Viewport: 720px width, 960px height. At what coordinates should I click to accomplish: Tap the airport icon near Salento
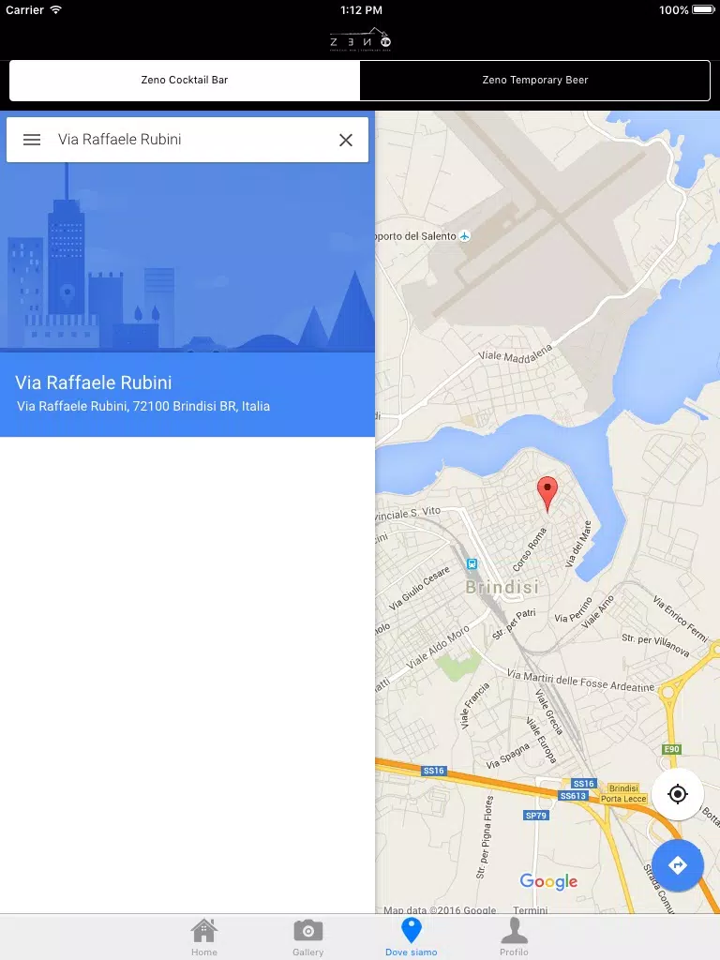coord(465,235)
